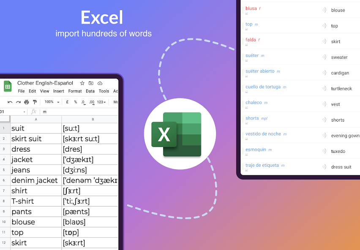Image resolution: width=360 pixels, height=250 pixels.
Task: Play audio for the word blusa
Action: click(324, 10)
